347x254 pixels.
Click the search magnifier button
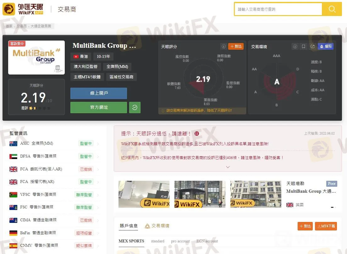coord(332,9)
